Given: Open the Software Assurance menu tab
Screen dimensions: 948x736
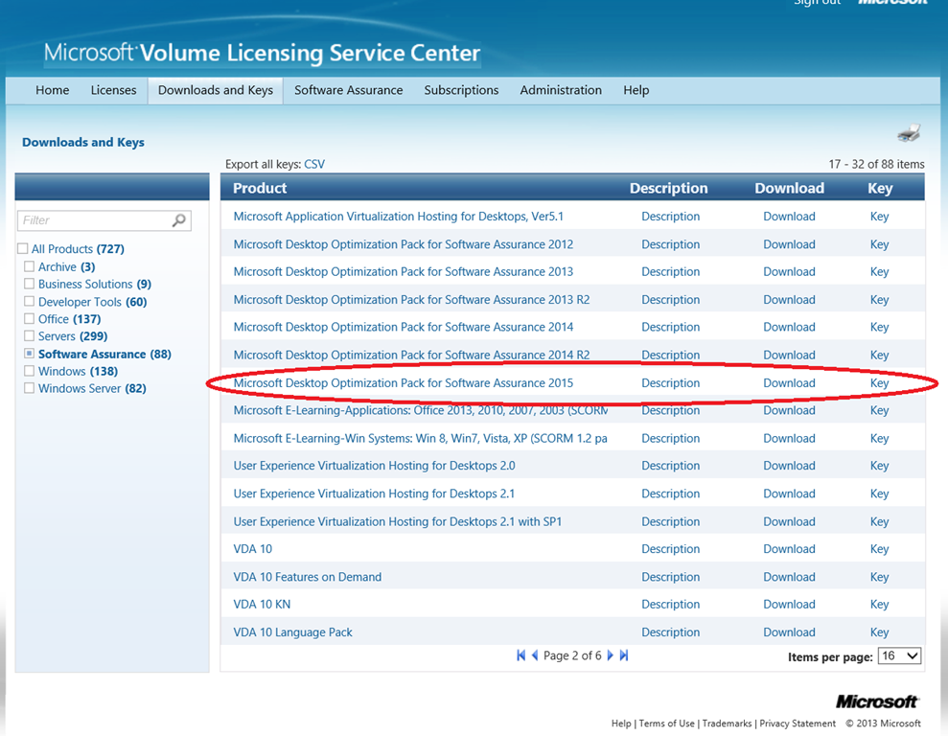Looking at the screenshot, I should coord(348,90).
